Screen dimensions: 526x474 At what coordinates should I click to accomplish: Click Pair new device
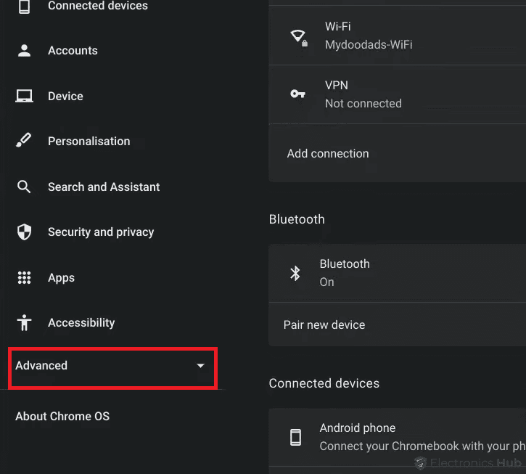[x=324, y=324]
